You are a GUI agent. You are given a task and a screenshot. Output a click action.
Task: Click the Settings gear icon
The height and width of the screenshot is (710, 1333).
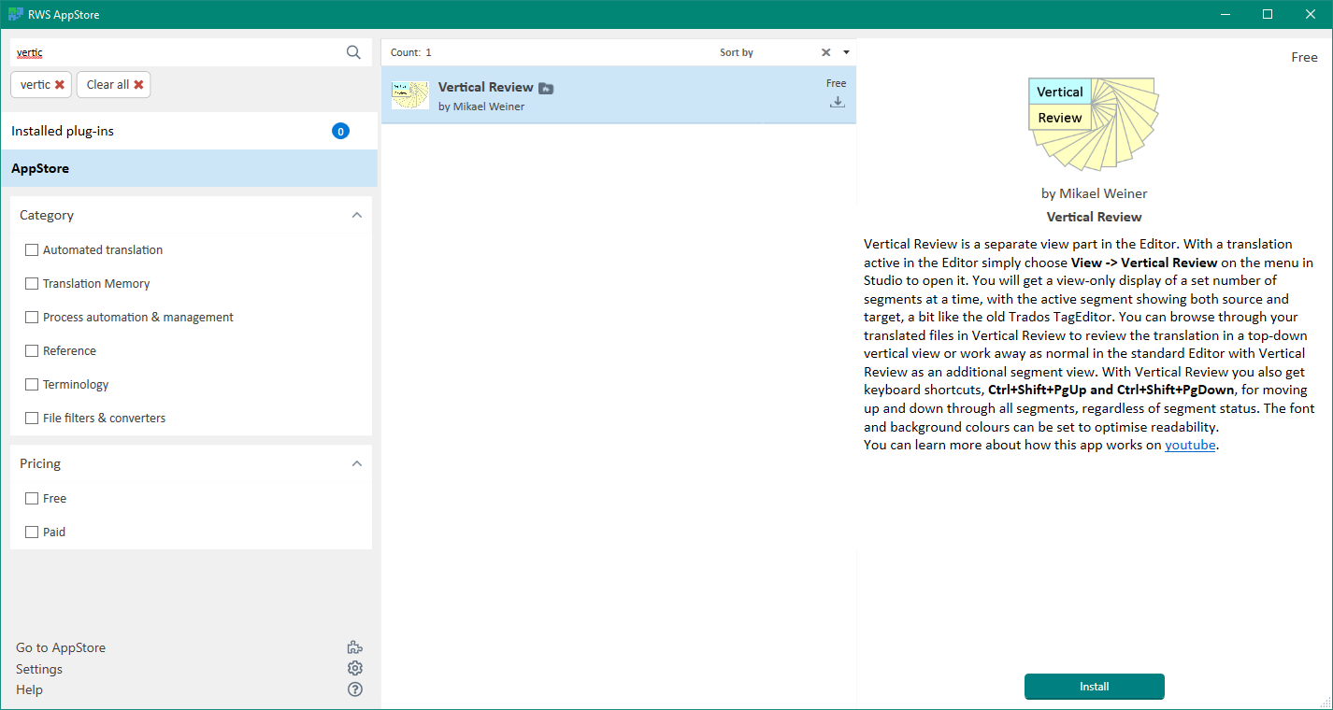(x=354, y=668)
